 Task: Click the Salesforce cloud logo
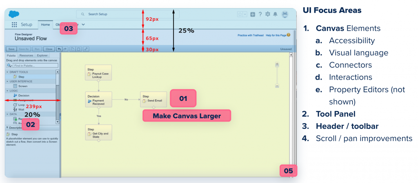point(14,14)
